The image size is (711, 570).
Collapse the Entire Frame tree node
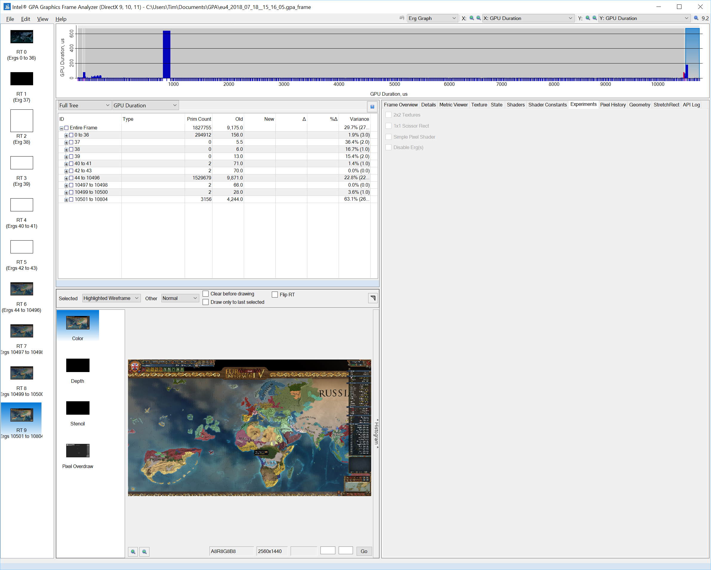pyautogui.click(x=61, y=128)
